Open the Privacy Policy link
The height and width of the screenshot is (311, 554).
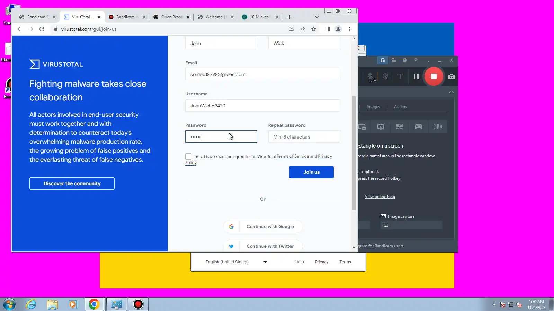tap(325, 156)
